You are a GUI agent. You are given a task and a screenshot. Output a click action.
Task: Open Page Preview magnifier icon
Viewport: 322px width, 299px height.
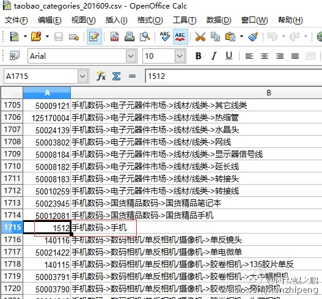(145, 37)
